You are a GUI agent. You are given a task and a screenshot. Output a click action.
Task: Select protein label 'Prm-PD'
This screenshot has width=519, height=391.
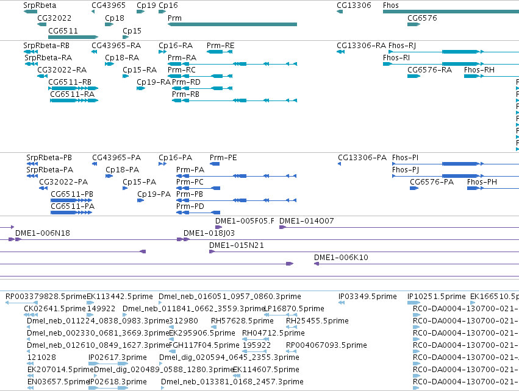pos(190,206)
